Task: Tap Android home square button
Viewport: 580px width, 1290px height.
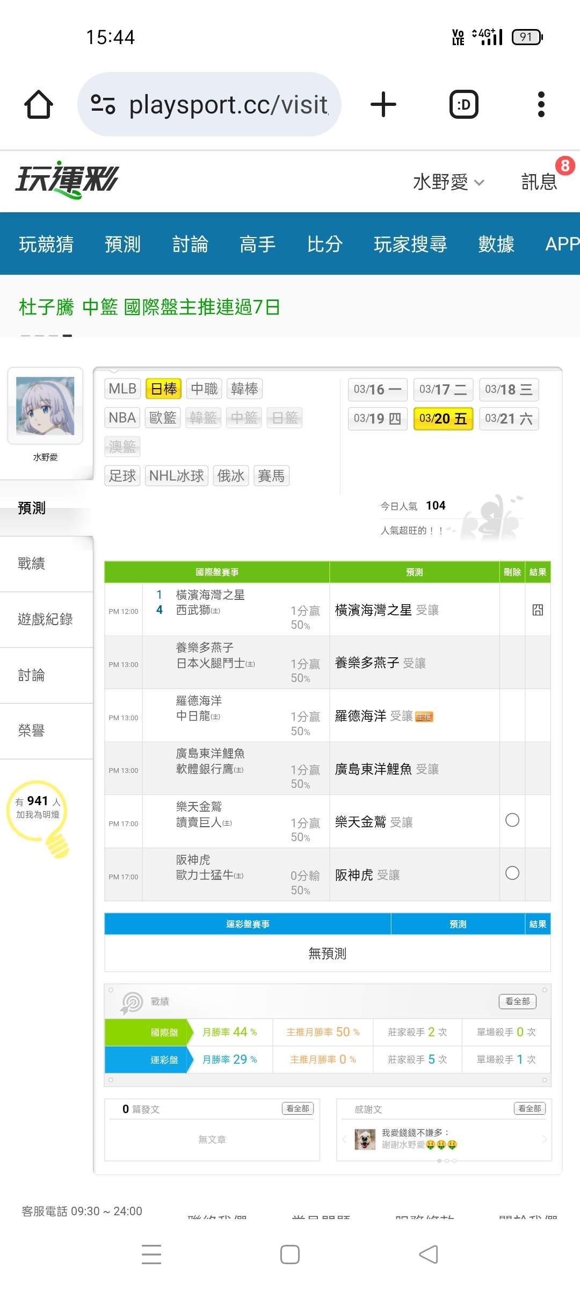Action: 290,1255
